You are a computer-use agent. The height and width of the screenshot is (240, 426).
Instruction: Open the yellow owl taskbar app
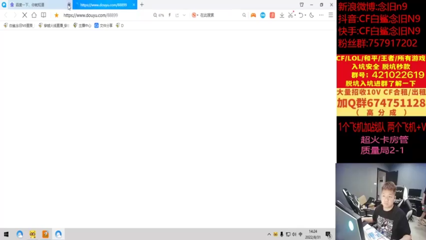[32, 234]
